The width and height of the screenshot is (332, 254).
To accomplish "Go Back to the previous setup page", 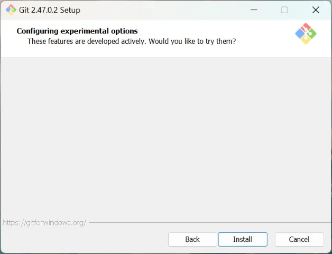I will point(192,239).
